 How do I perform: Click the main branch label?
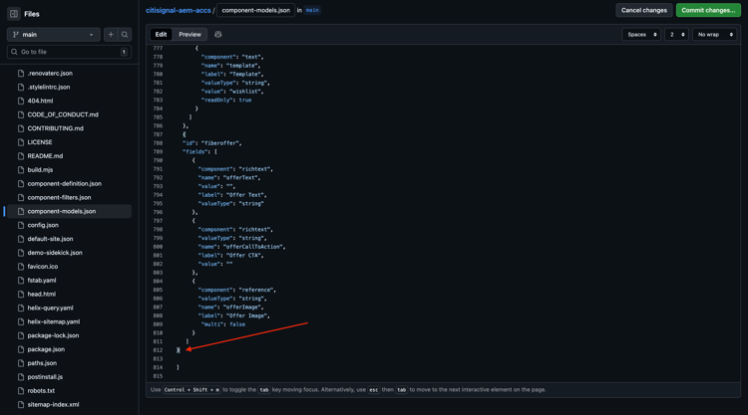(x=312, y=10)
